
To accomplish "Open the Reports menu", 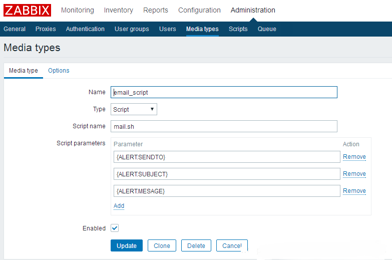I will pyautogui.click(x=156, y=10).
